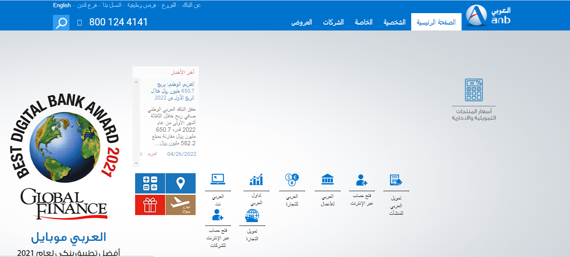Click the news scroll-up arrow
This screenshot has width=570, height=257.
coord(136,81)
